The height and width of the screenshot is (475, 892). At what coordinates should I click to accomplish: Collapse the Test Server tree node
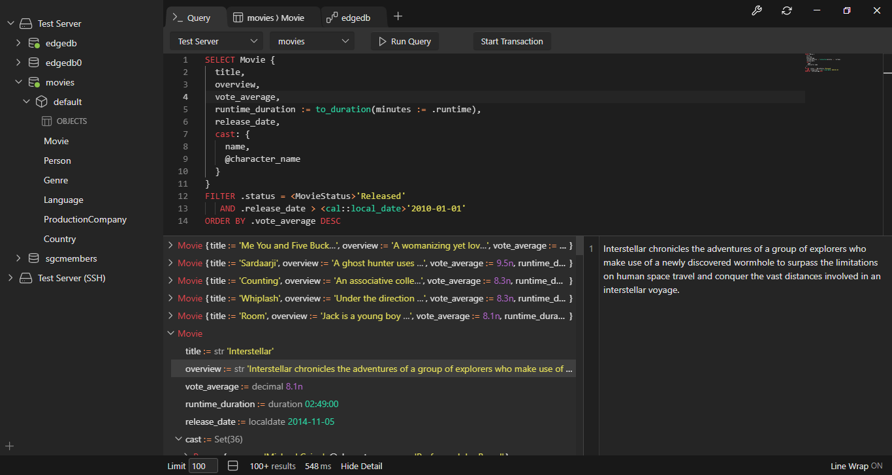click(10, 23)
